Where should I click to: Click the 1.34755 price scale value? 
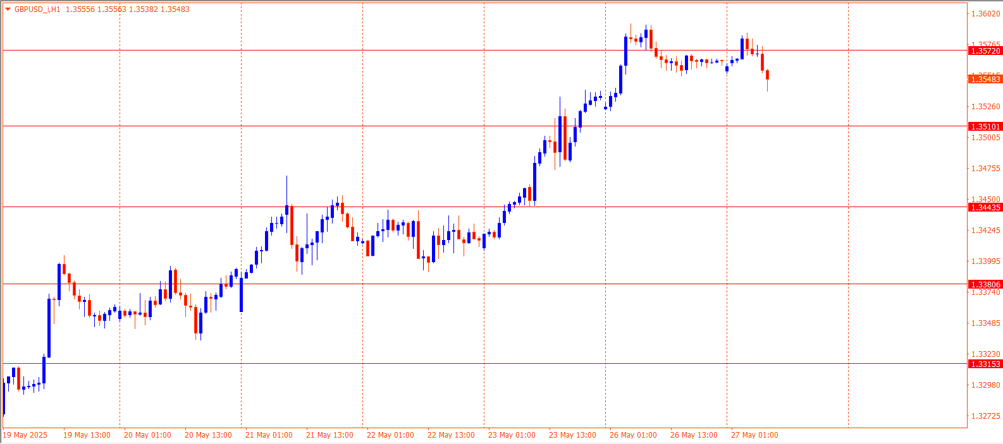[x=986, y=169]
